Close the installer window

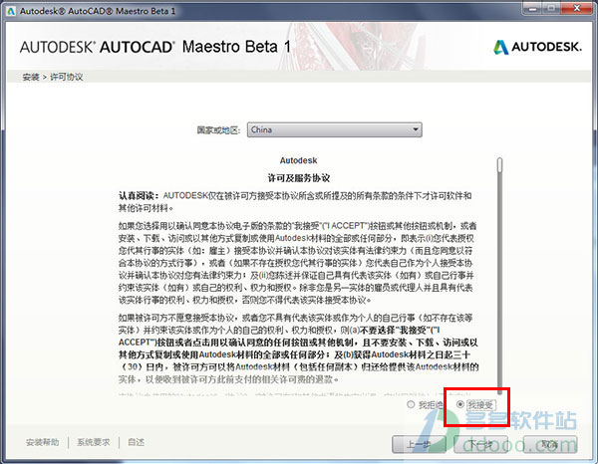[577, 8]
